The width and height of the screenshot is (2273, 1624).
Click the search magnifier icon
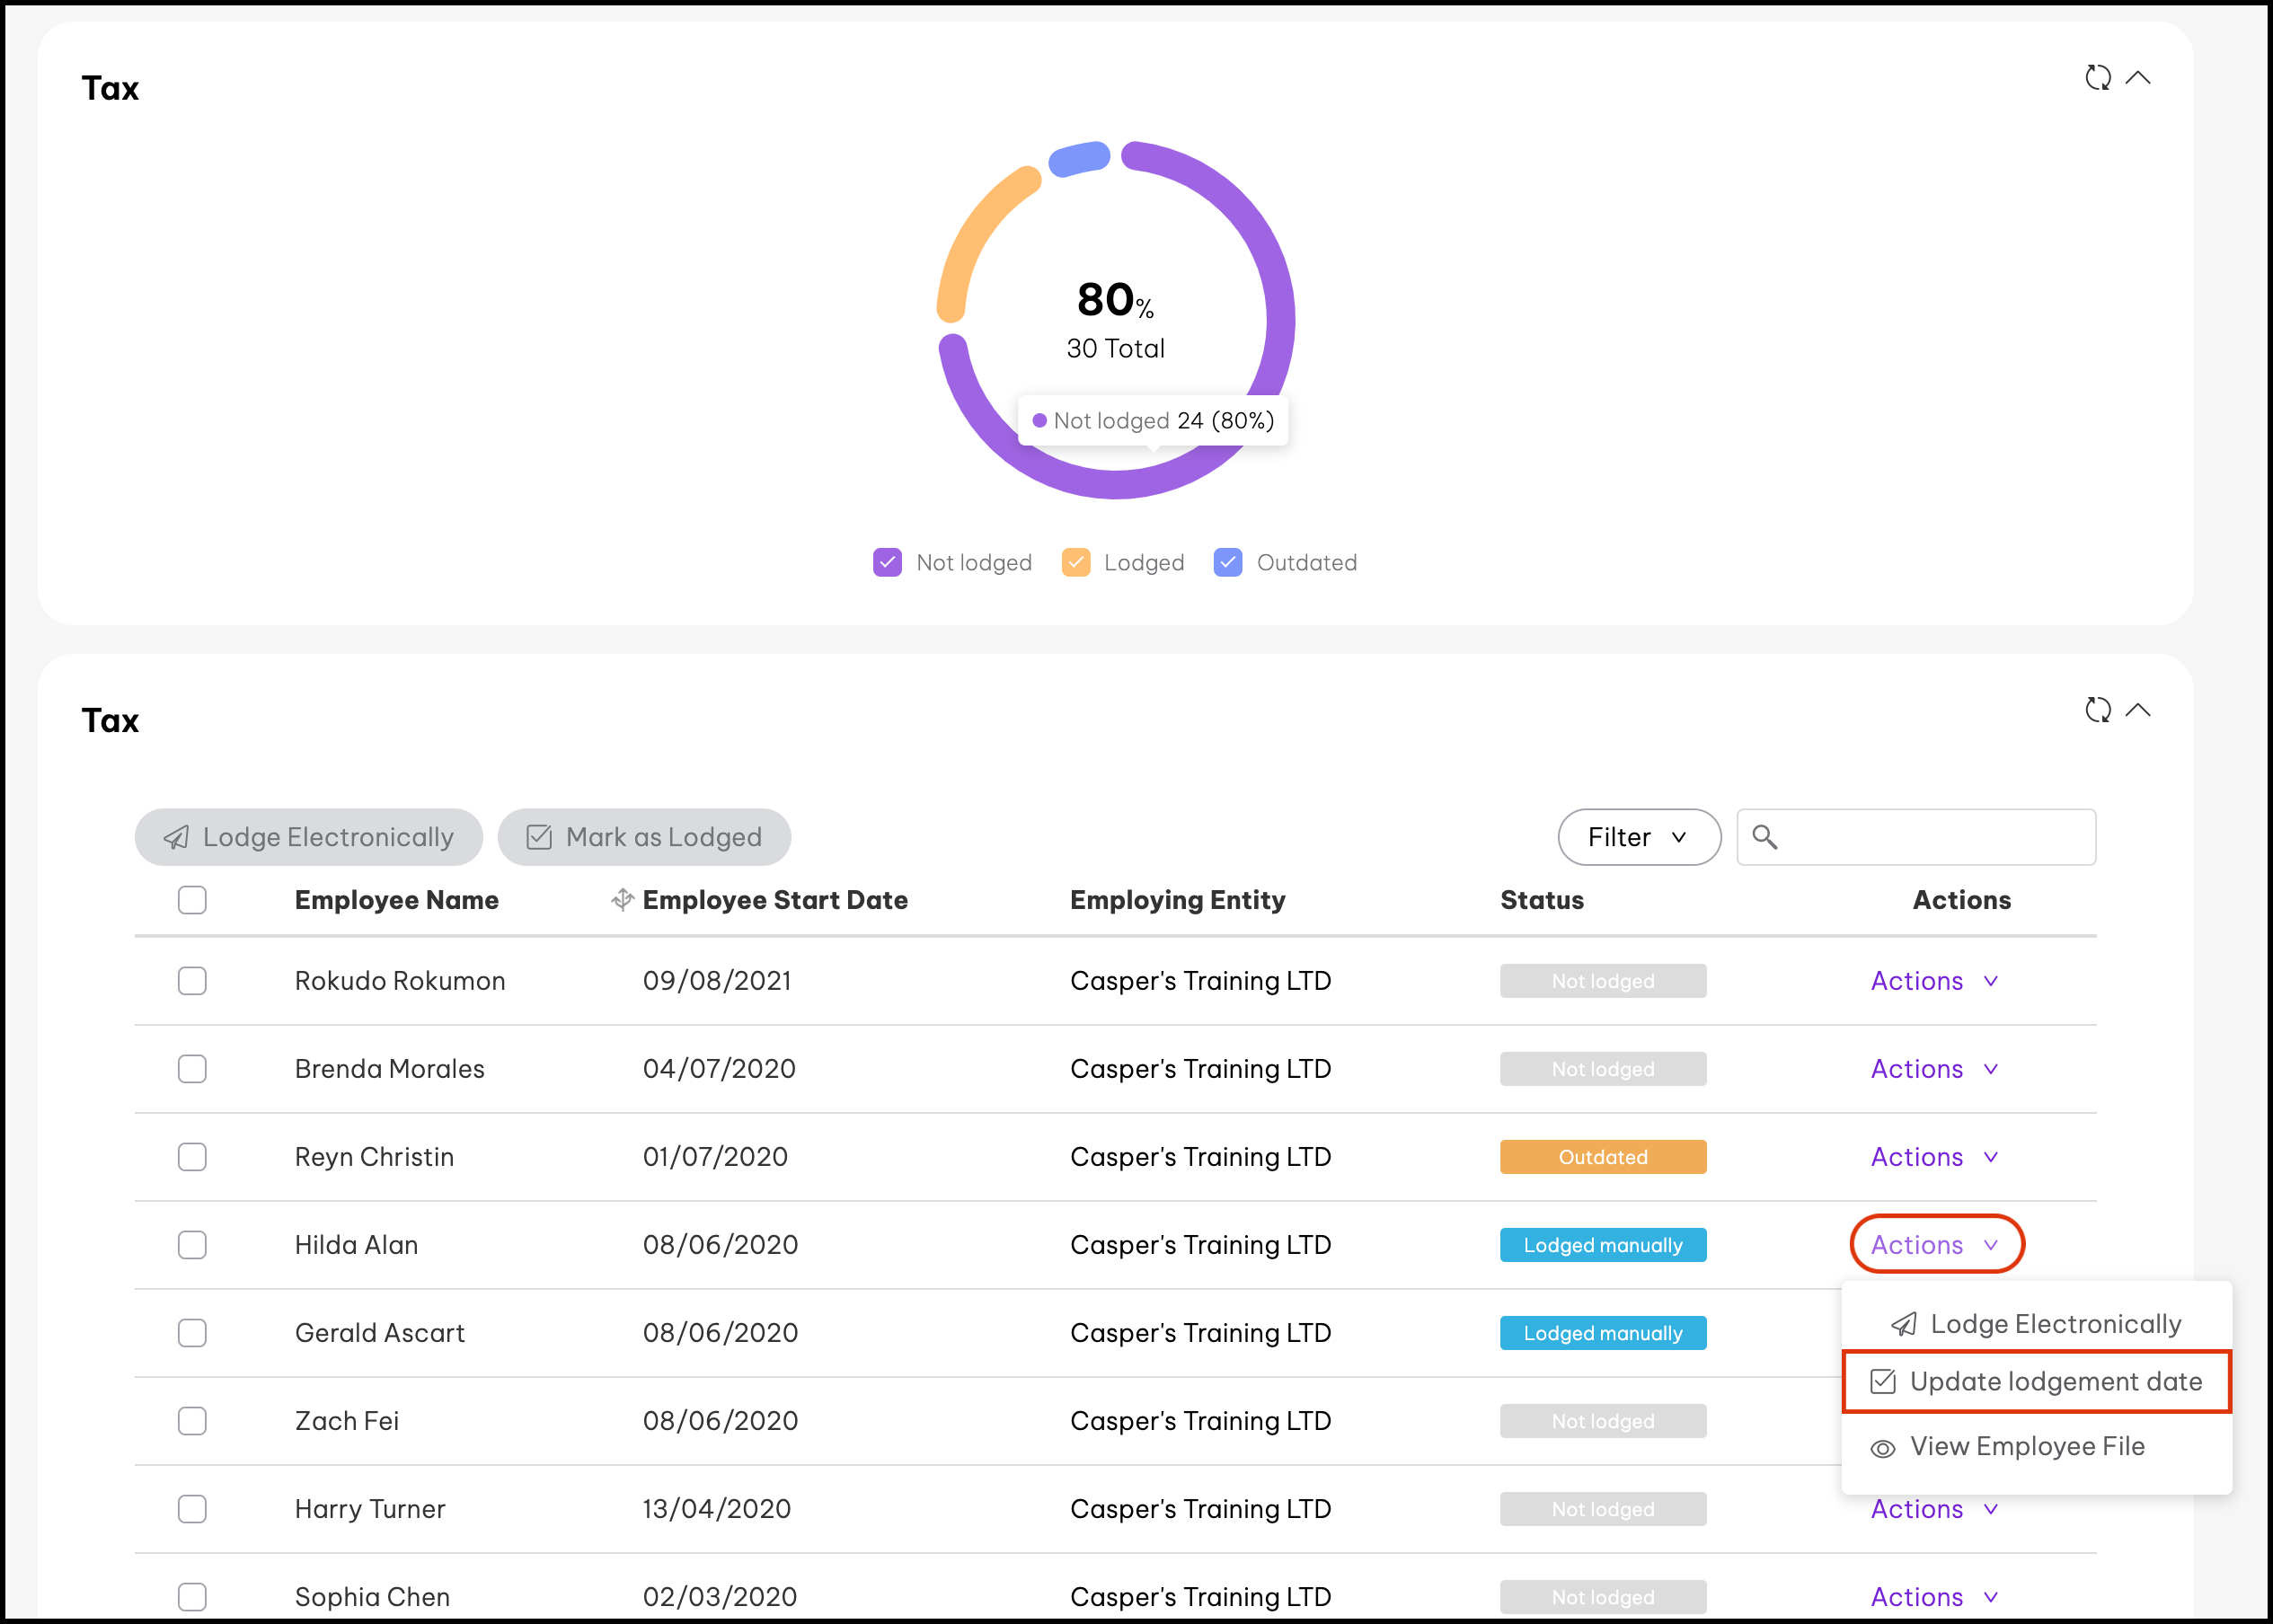point(1764,837)
